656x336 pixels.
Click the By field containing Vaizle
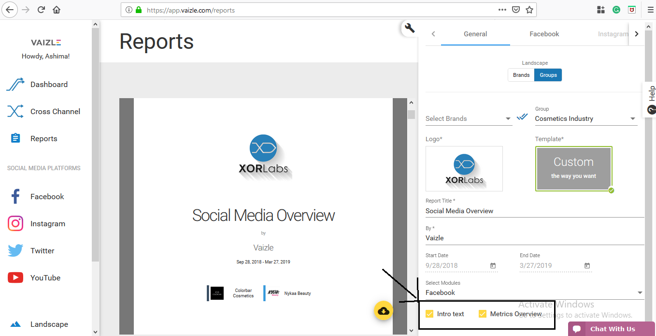(535, 238)
